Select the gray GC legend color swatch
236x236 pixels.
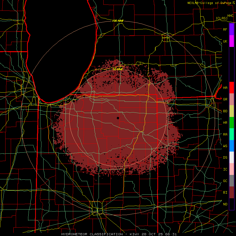(x=232, y=181)
